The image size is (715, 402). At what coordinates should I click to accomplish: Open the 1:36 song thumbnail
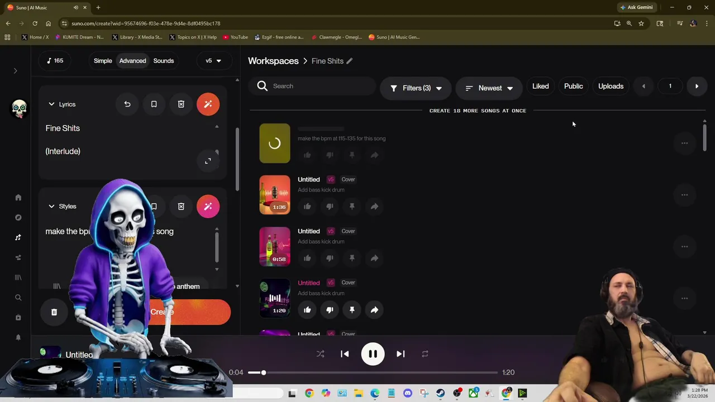point(275,195)
